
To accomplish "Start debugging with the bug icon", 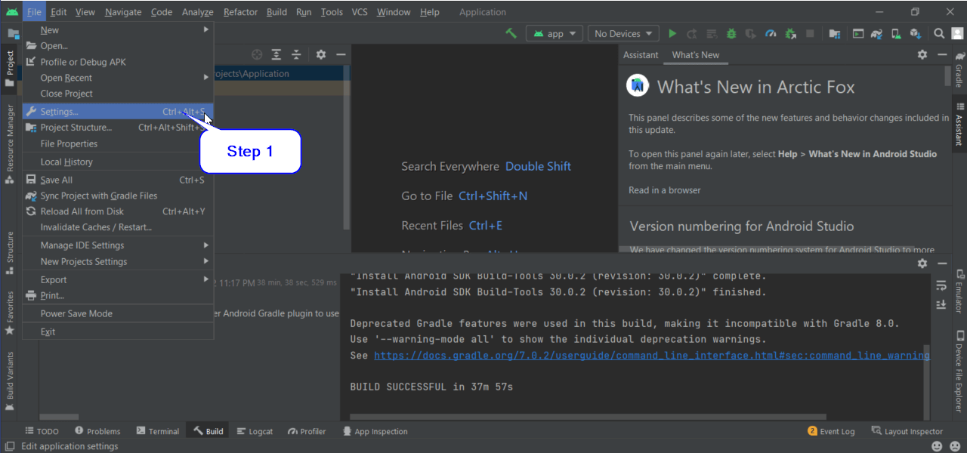I will pos(731,33).
